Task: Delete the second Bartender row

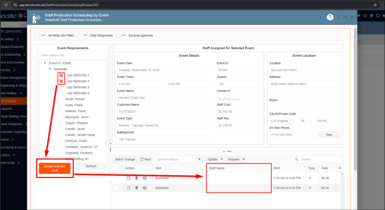Action: click(x=137, y=188)
